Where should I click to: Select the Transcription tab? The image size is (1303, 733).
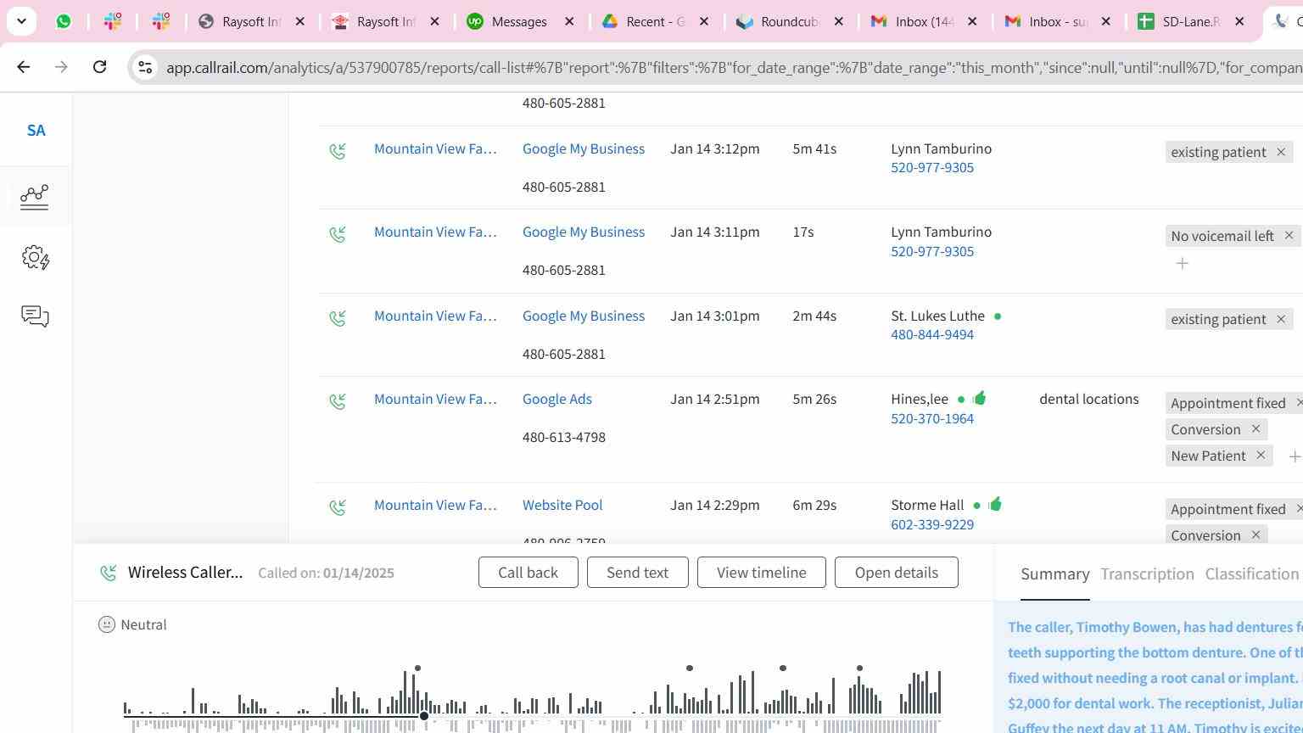tap(1147, 574)
